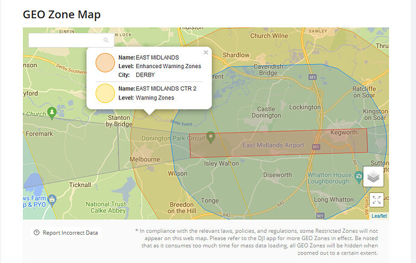The width and height of the screenshot is (416, 263).
Task: Open the map layers control
Action: [x=373, y=177]
